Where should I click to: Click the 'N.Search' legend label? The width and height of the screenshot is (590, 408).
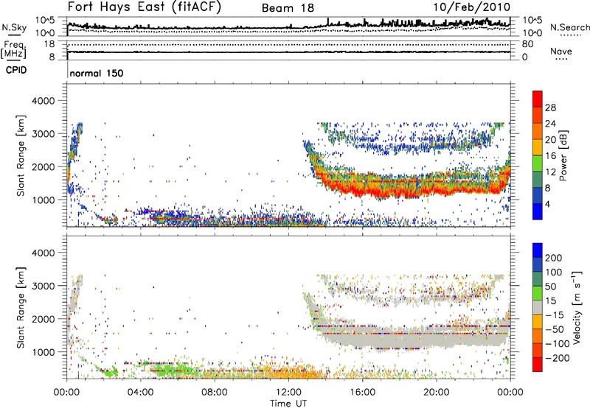(569, 27)
